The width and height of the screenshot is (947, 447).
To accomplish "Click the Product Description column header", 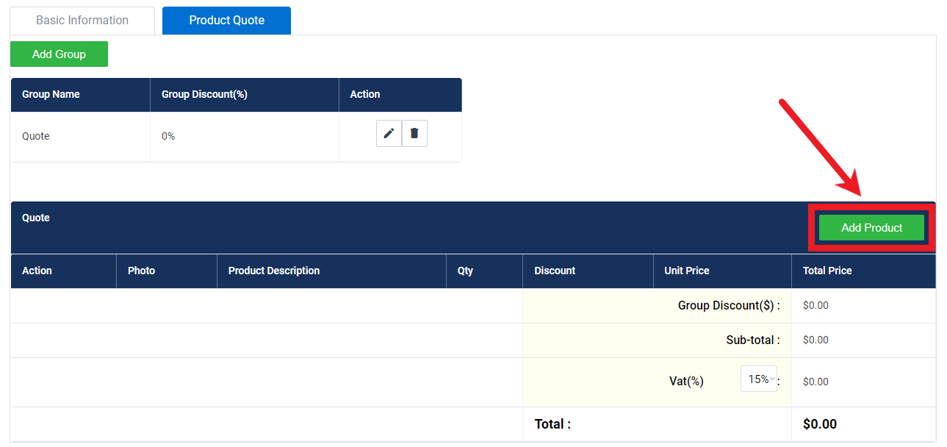I will click(x=273, y=271).
